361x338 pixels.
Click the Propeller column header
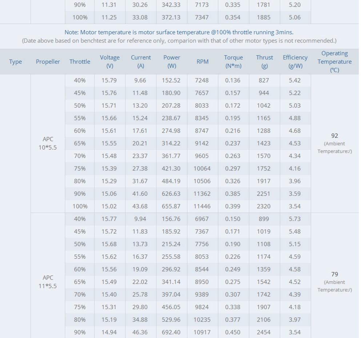click(x=48, y=62)
